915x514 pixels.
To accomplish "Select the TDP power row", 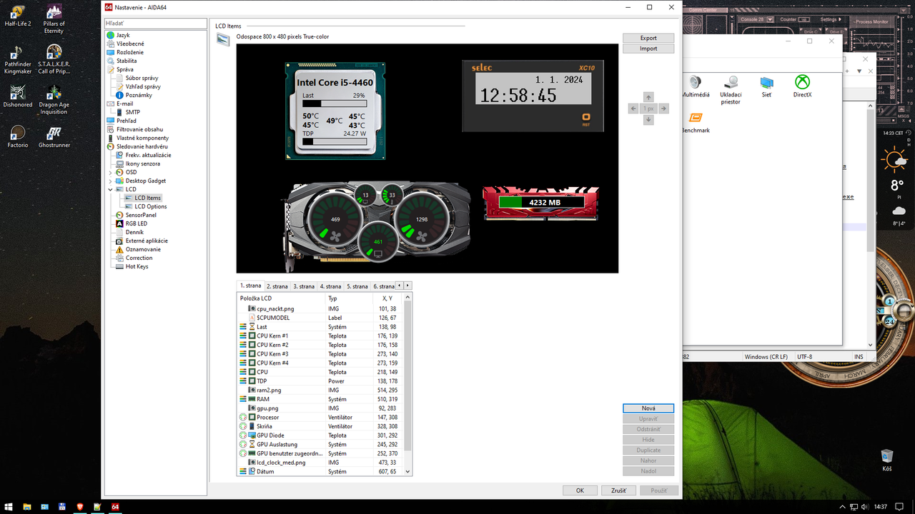I will [320, 381].
